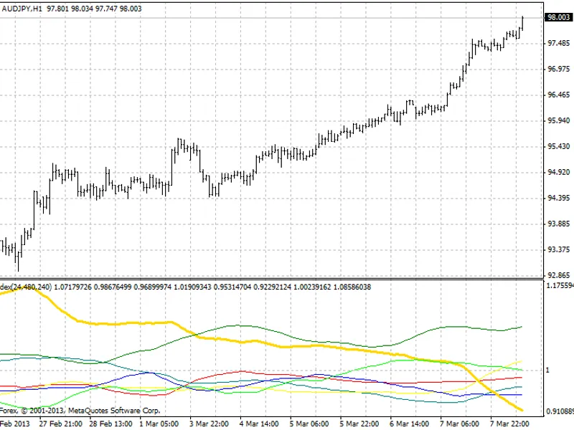This screenshot has width=574, height=430.
Task: Click the 94.920 price scale label
Action: [x=559, y=172]
